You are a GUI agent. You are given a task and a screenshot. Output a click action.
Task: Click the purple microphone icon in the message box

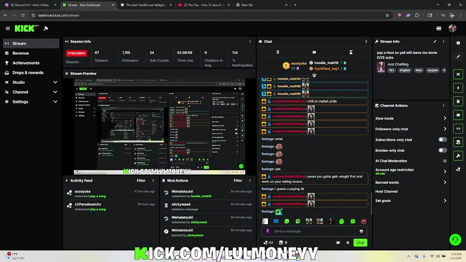[268, 231]
